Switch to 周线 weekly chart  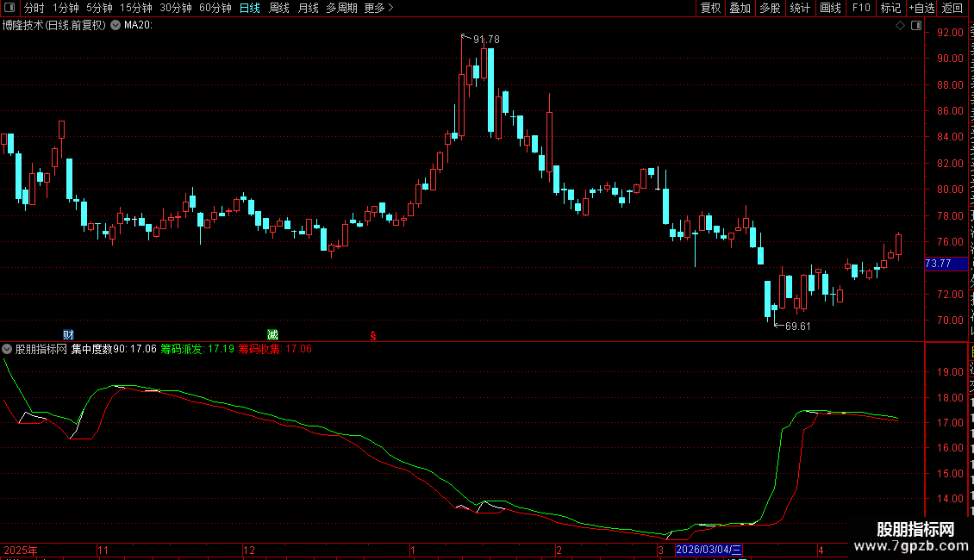(x=279, y=8)
